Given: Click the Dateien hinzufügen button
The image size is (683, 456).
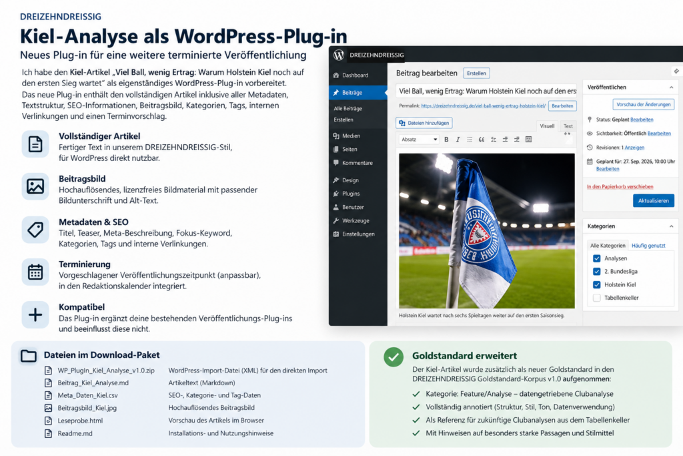Looking at the screenshot, I should pyautogui.click(x=424, y=123).
